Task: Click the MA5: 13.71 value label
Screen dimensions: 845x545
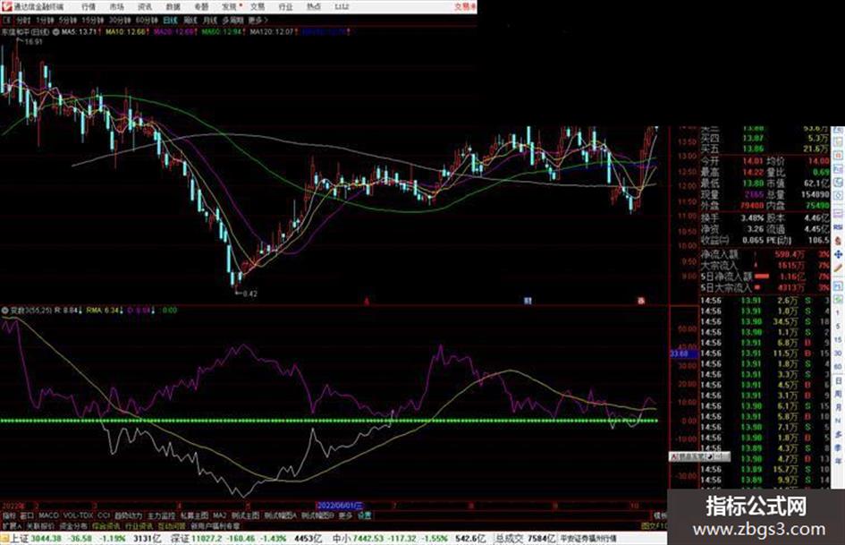Action: (x=80, y=32)
